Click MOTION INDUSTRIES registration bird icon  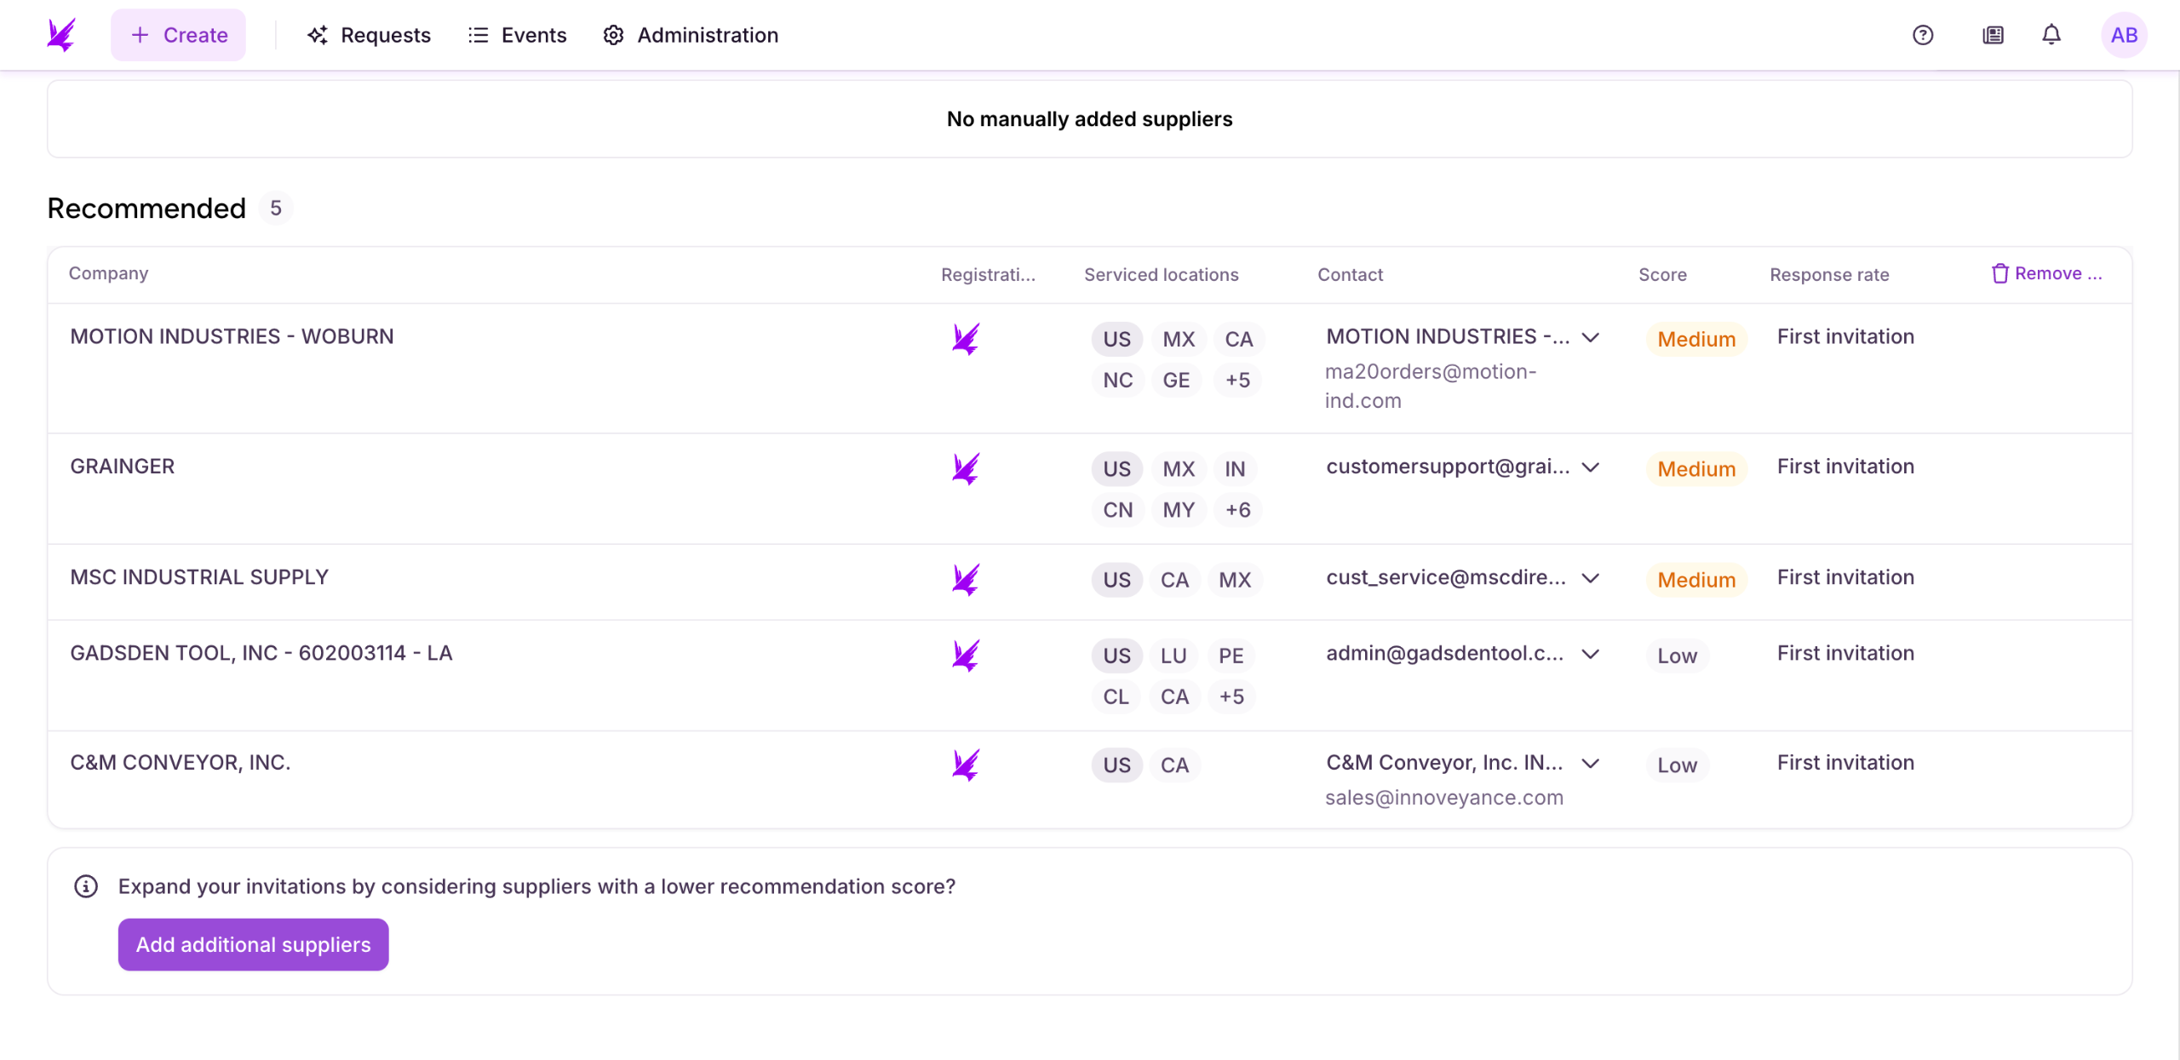(966, 339)
